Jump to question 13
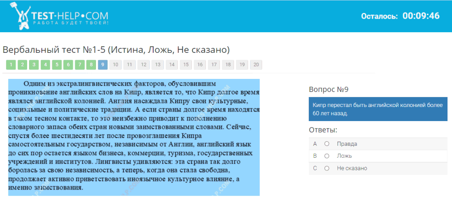 (158, 65)
